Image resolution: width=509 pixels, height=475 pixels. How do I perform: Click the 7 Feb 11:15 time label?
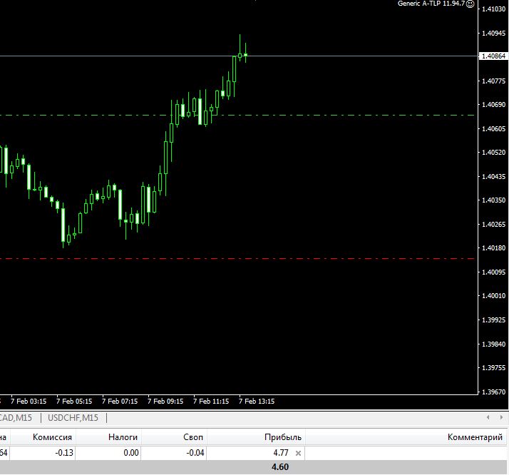coord(211,402)
